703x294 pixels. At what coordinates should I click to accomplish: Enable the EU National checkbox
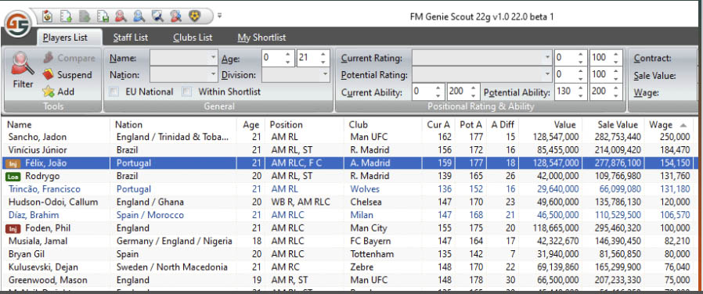[114, 92]
